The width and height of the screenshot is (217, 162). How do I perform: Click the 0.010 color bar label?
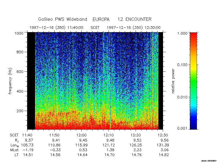pos(183,97)
